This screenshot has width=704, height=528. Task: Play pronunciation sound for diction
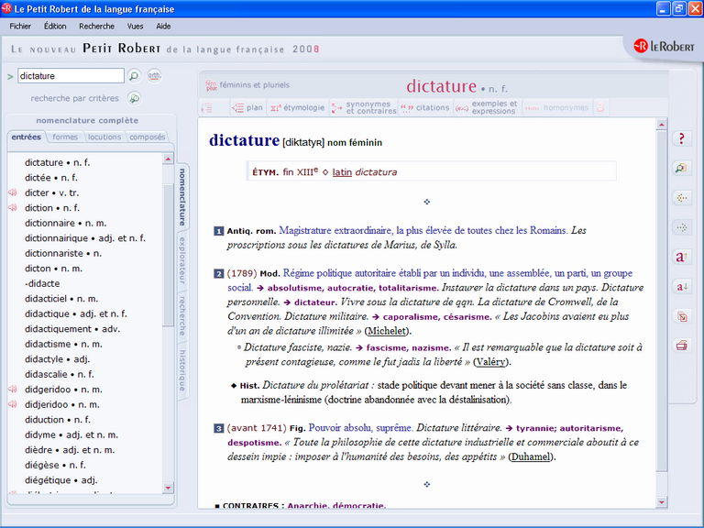click(13, 208)
